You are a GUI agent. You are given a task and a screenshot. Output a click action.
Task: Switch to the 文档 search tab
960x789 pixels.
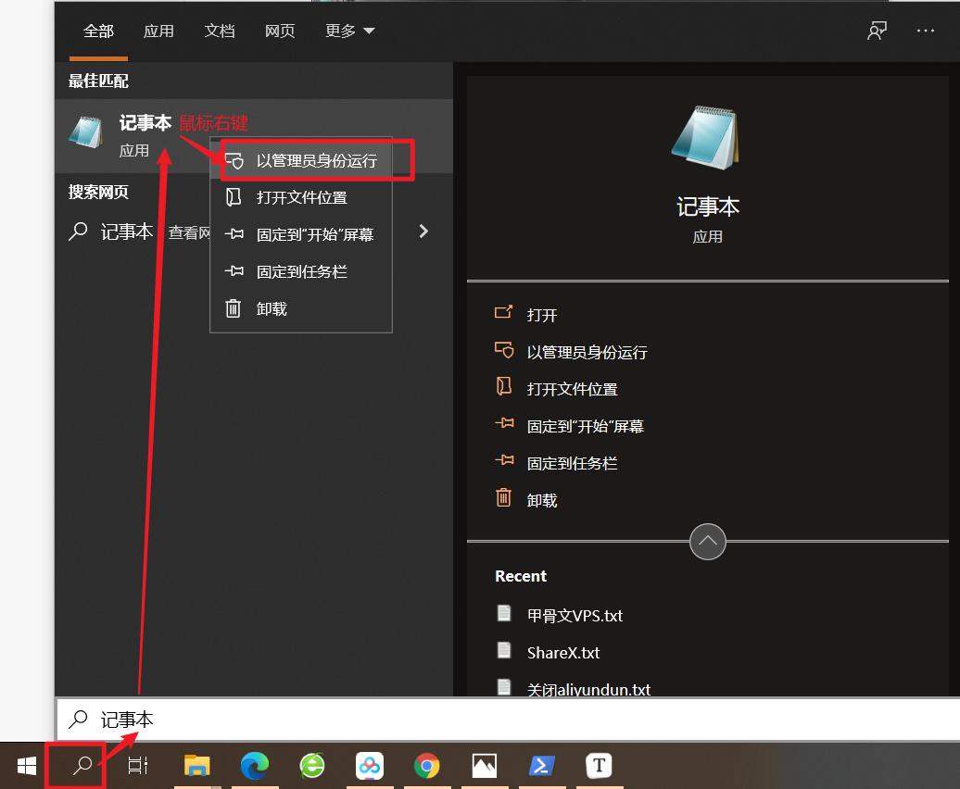pyautogui.click(x=220, y=31)
